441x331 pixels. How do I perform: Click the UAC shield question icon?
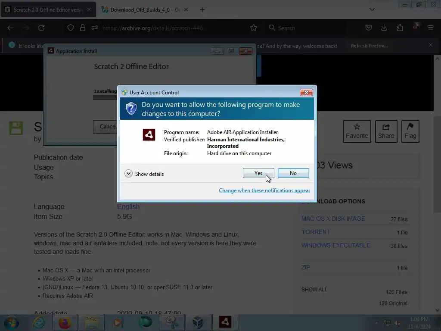[x=131, y=109]
